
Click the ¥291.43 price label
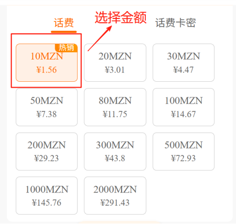(115, 203)
